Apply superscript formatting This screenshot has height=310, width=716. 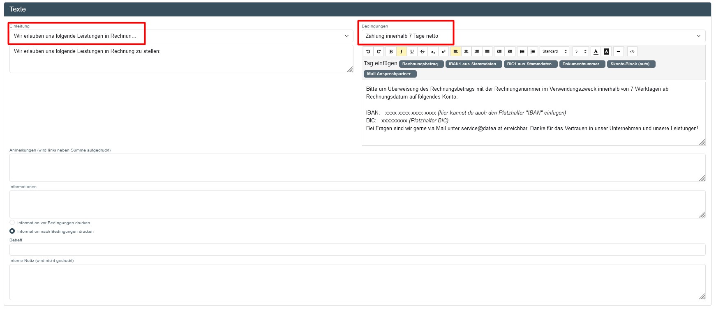click(443, 51)
